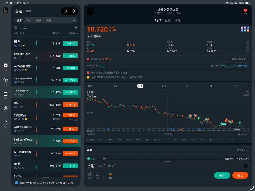Select the 5日 chart period

(116, 86)
